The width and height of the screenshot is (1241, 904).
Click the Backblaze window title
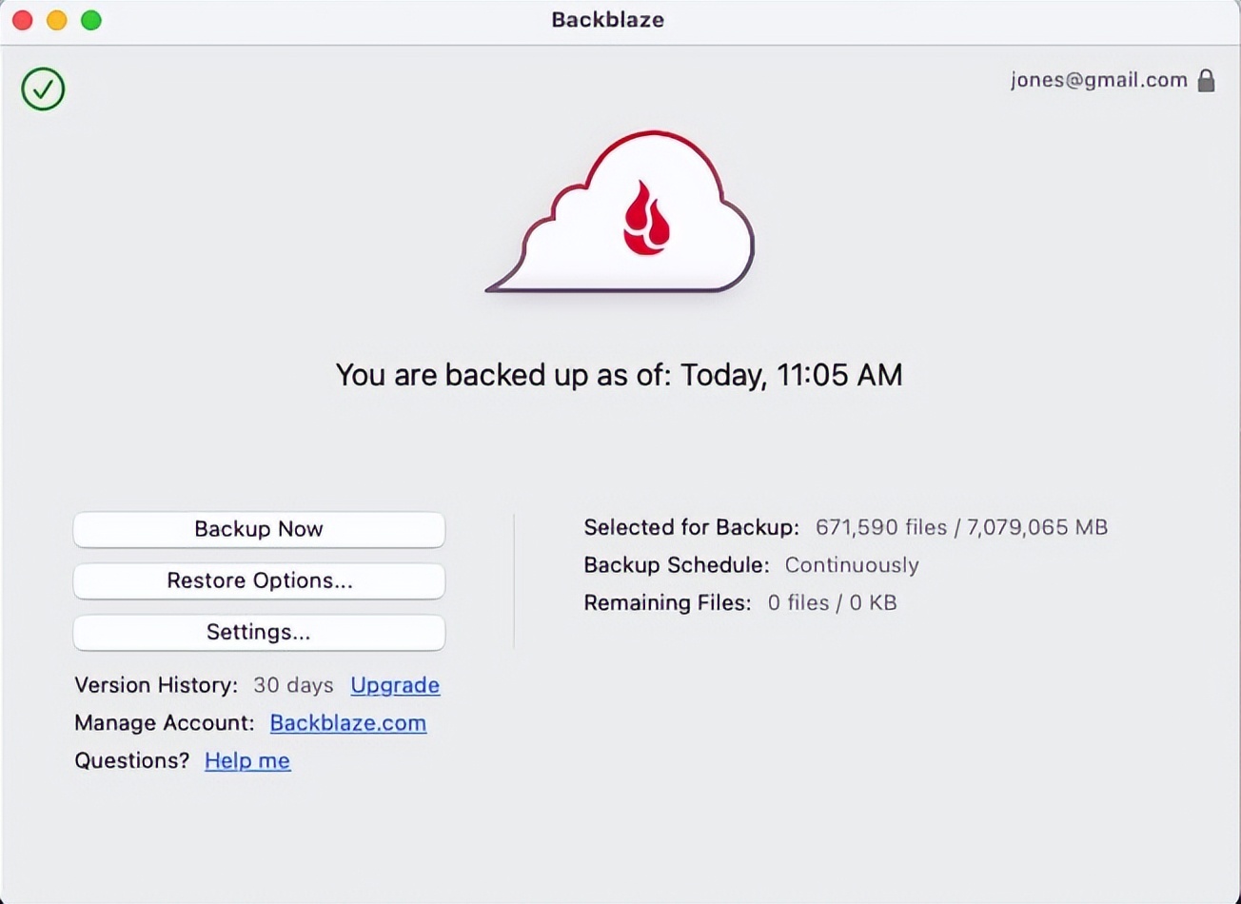(x=608, y=21)
